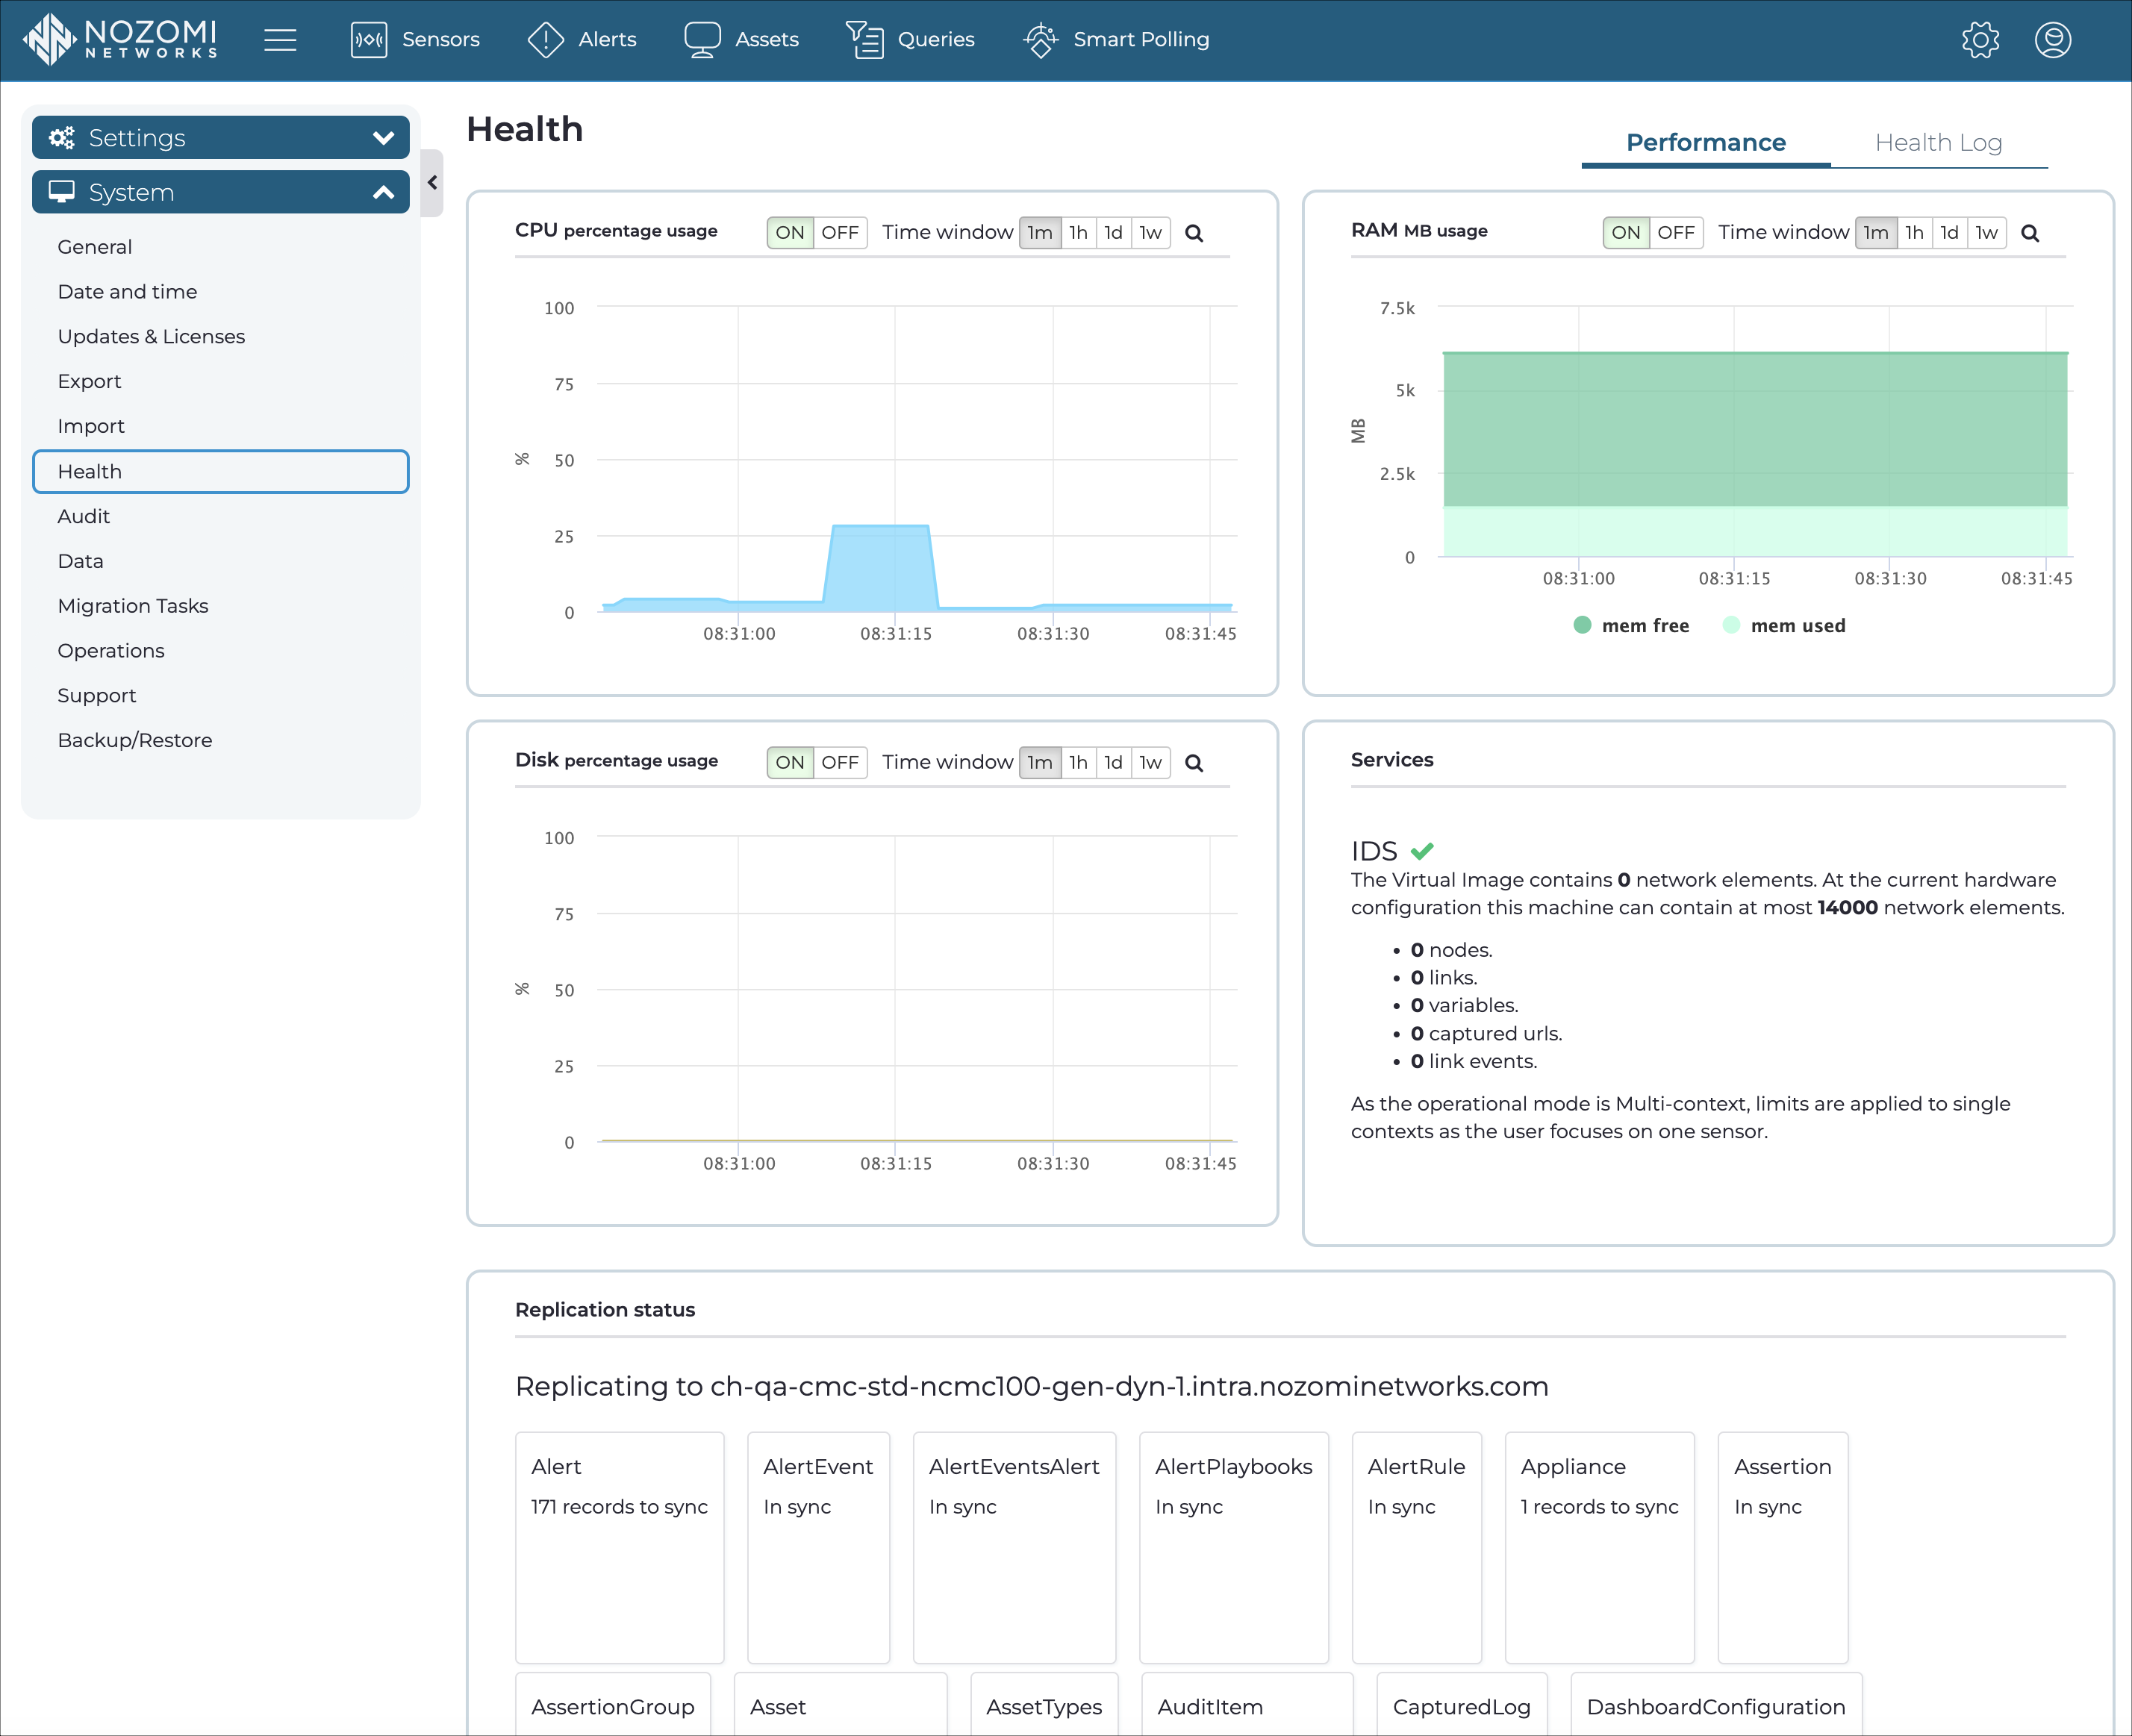Switch to the Health Log tab
The height and width of the screenshot is (1736, 2132).
click(1938, 143)
